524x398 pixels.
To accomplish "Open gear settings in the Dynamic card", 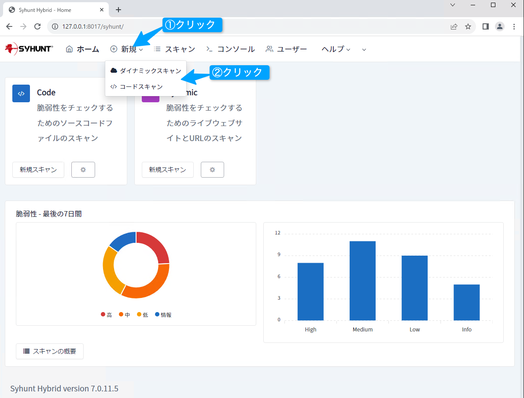I will tap(213, 170).
